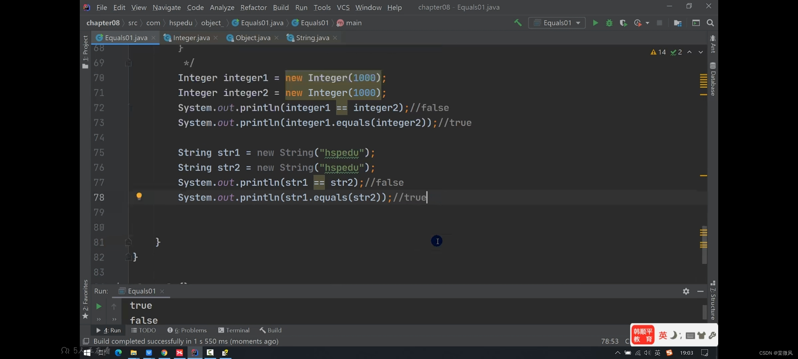Expand the profiler run options arrow

coord(647,23)
